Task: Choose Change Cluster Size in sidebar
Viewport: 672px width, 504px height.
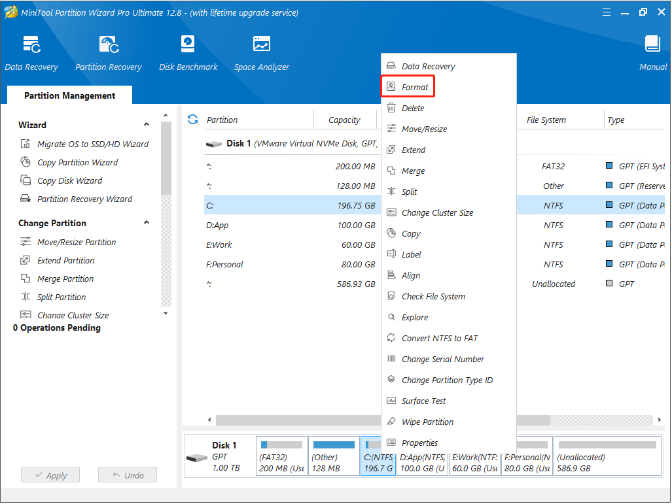Action: tap(65, 315)
